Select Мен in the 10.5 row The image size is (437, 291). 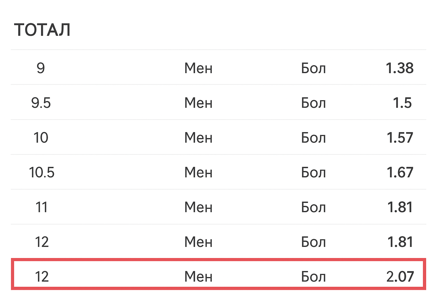198,172
